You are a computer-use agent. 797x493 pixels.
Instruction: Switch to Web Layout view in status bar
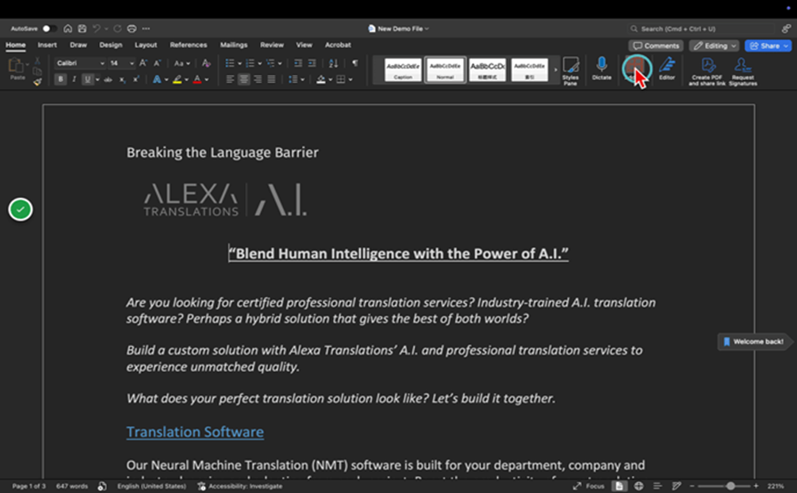pyautogui.click(x=638, y=486)
